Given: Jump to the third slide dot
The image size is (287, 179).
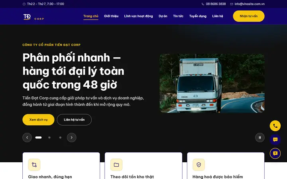Looking at the screenshot, I should click(61, 138).
